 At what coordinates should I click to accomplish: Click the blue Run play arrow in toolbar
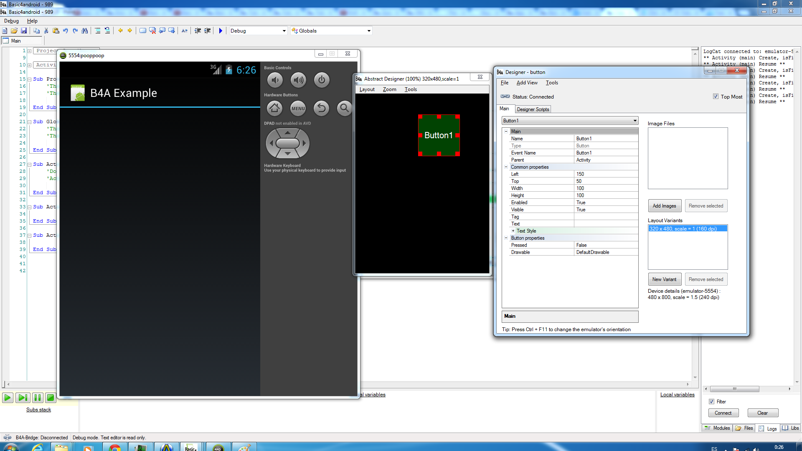pyautogui.click(x=221, y=30)
